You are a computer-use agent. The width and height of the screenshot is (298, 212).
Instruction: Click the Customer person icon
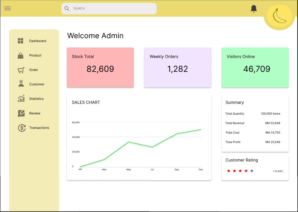[x=21, y=84]
